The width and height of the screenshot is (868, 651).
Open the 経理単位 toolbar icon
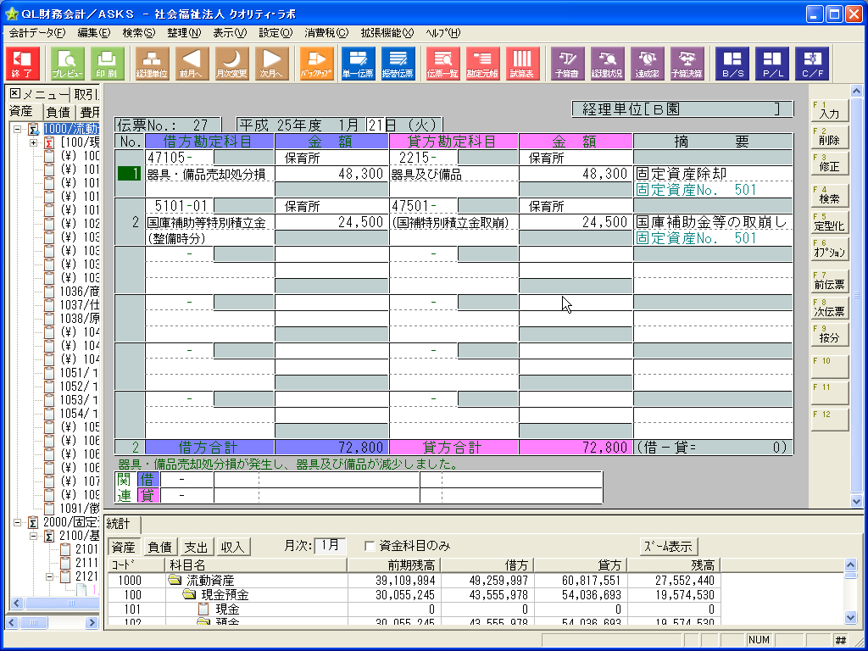(153, 64)
